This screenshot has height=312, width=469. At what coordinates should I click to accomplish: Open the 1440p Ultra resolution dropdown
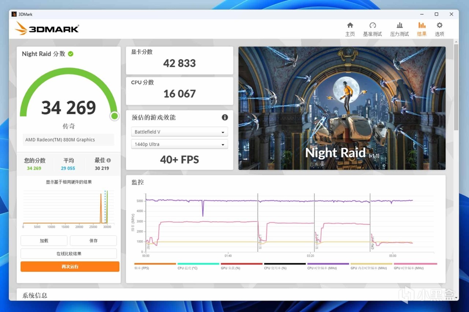[180, 144]
